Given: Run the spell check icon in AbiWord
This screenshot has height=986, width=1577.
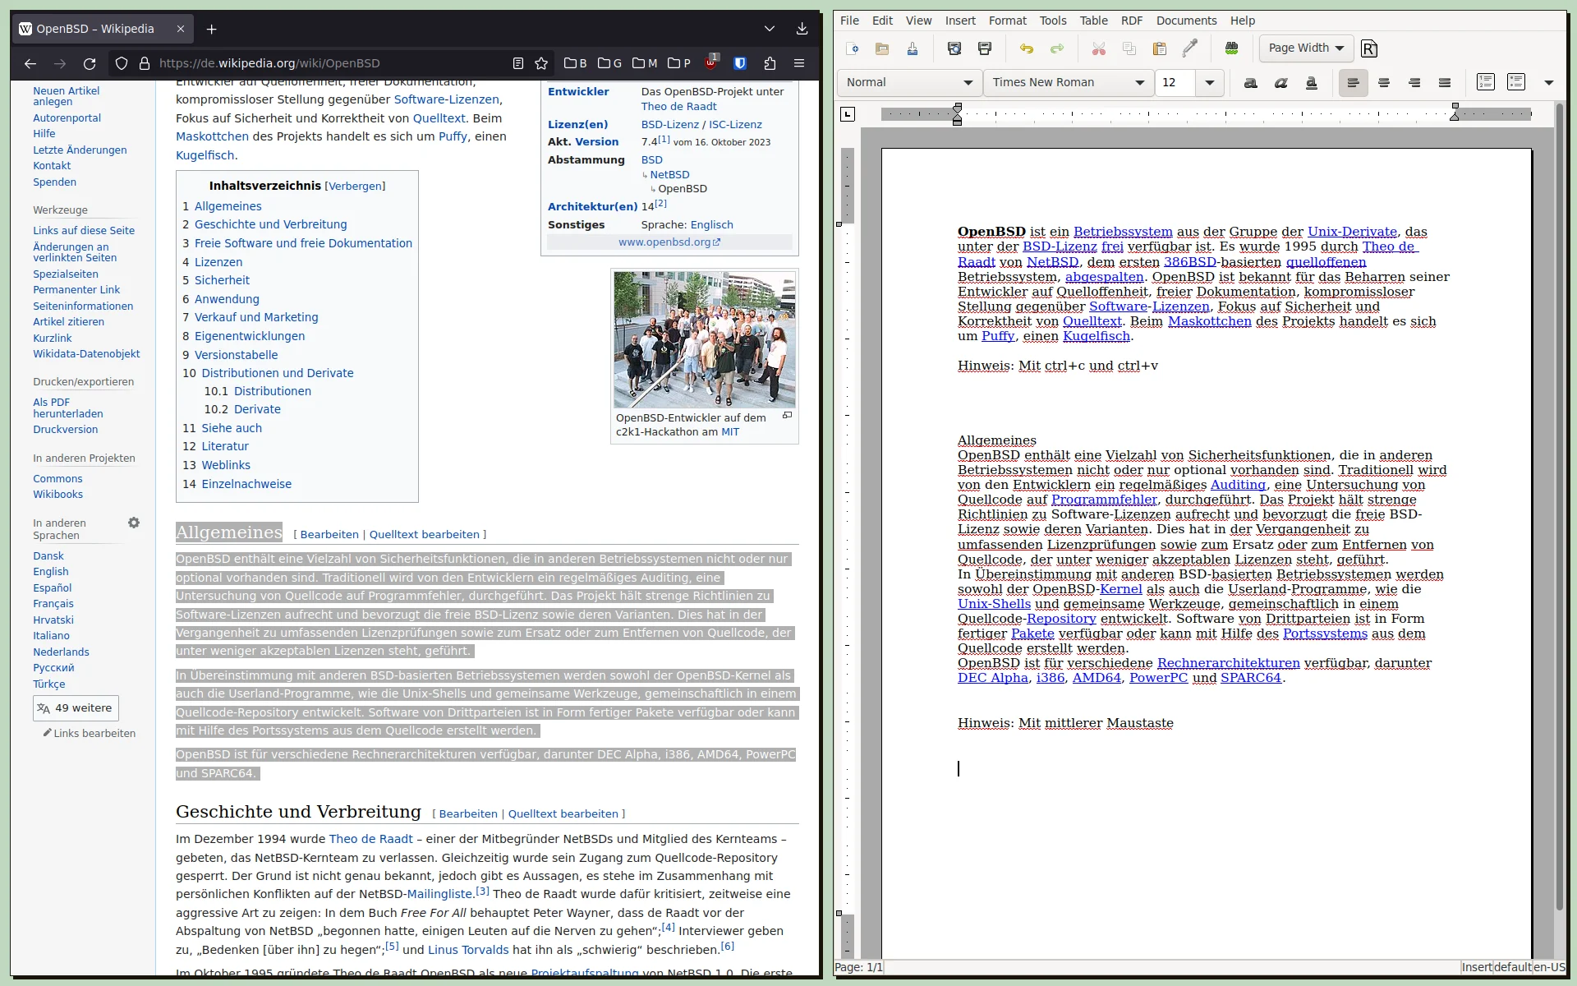Looking at the screenshot, I should [x=1232, y=48].
